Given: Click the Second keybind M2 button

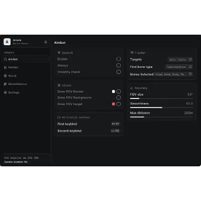Looking at the screenshot, I should [115, 131].
